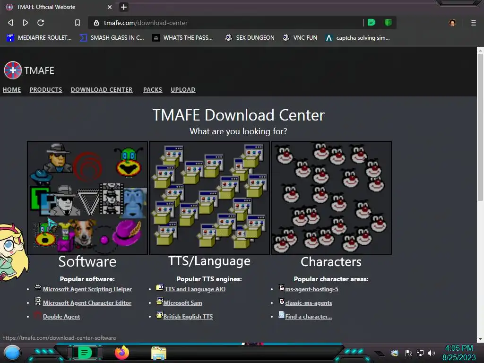Click icon beside TTS and Language AIO
Screen dimensions: 484x363
(160, 287)
